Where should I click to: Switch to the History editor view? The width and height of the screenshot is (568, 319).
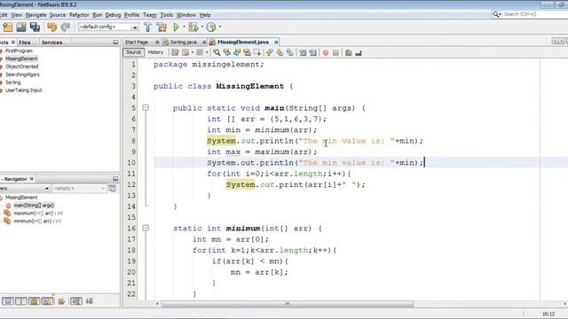pyautogui.click(x=155, y=52)
